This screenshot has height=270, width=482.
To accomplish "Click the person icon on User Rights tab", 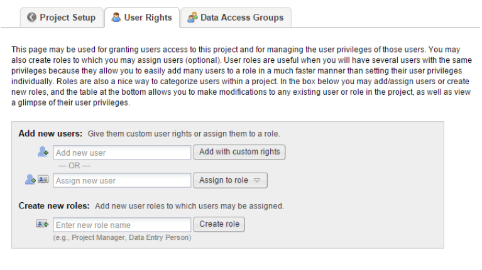I will coord(116,17).
